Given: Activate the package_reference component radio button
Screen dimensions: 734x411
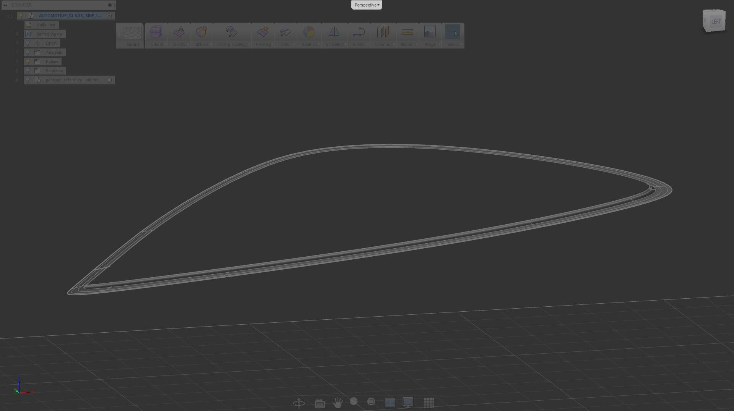Looking at the screenshot, I should 109,80.
